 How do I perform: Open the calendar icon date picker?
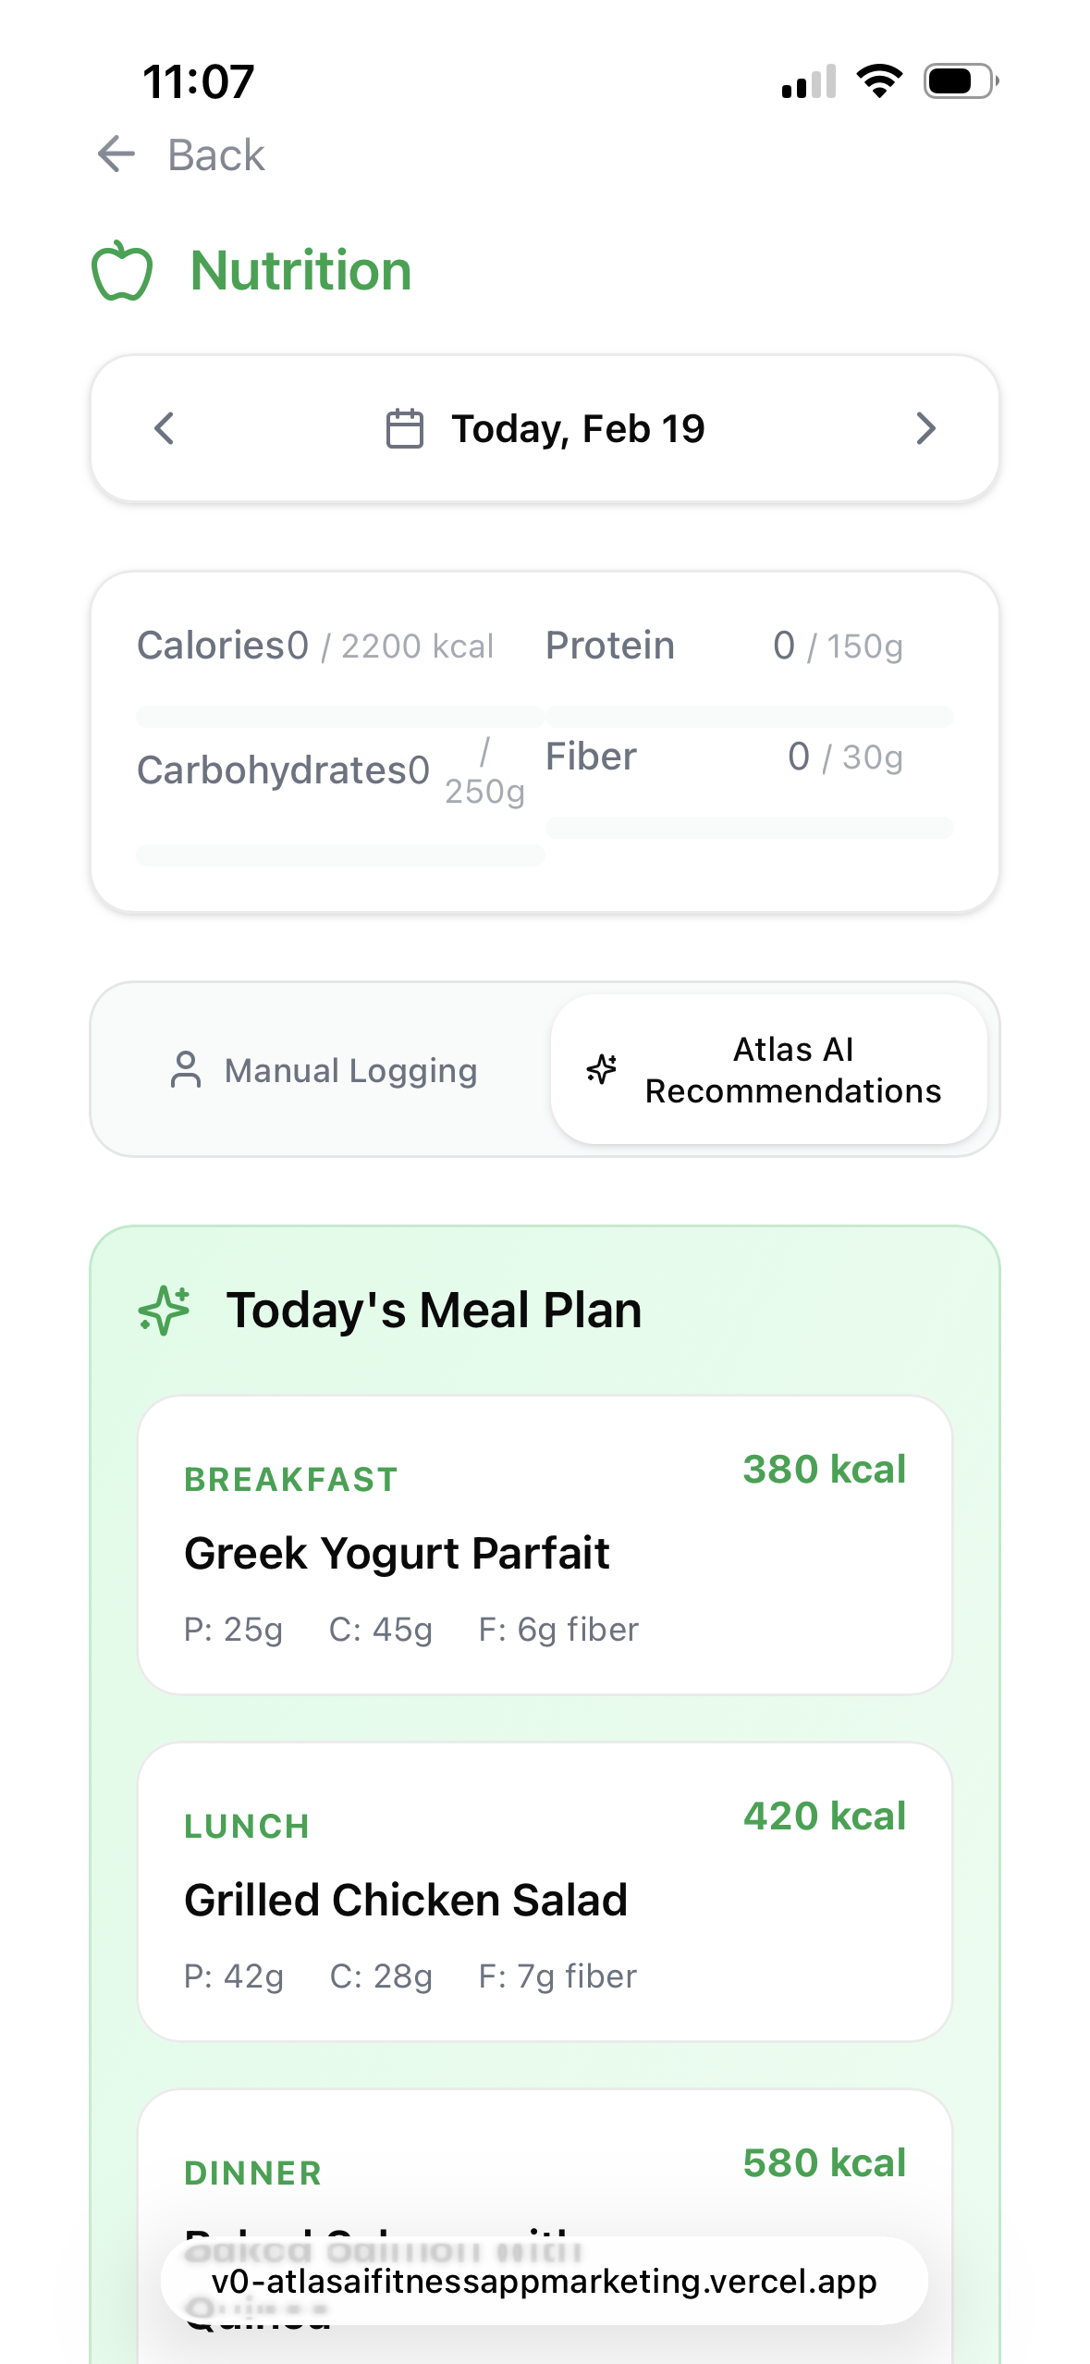(x=404, y=429)
